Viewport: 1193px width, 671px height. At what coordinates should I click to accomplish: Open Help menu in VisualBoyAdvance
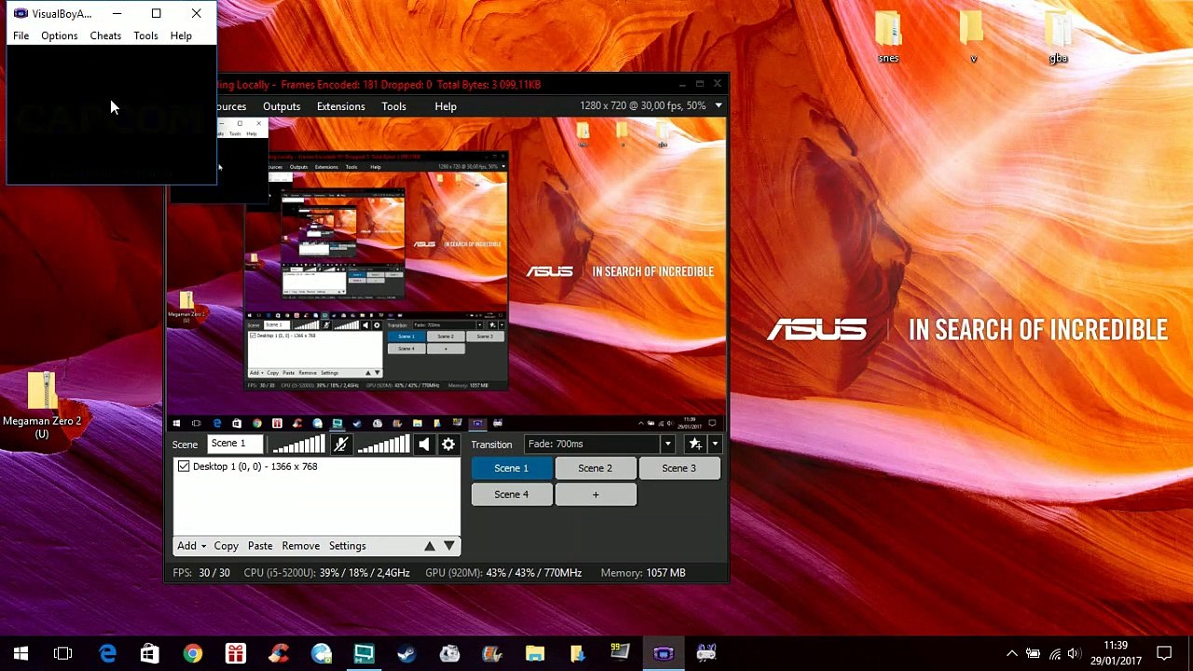coord(181,35)
